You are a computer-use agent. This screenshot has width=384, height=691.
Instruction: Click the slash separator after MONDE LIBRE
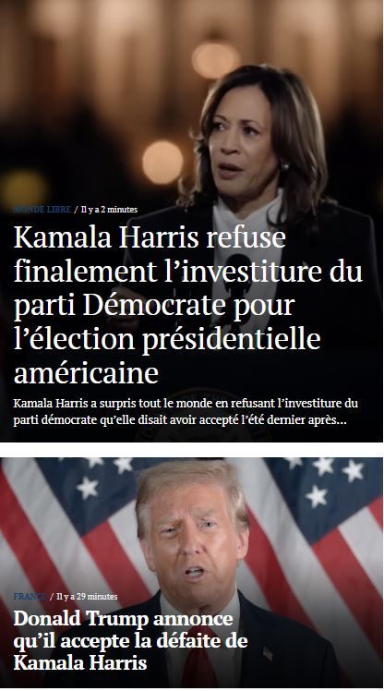click(76, 210)
